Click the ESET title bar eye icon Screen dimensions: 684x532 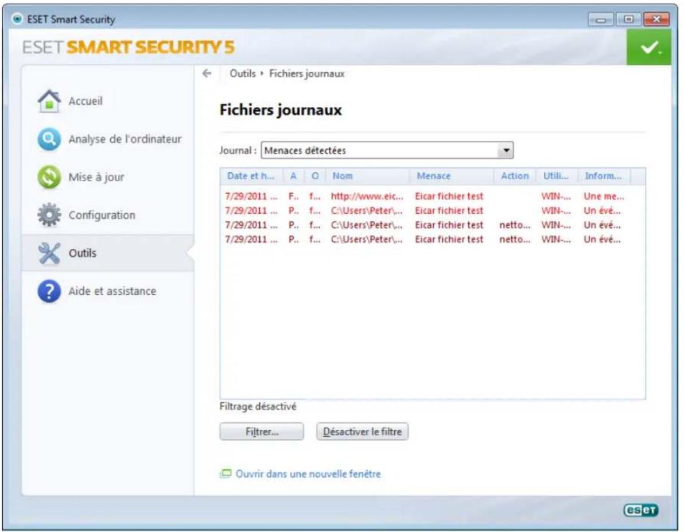click(17, 19)
